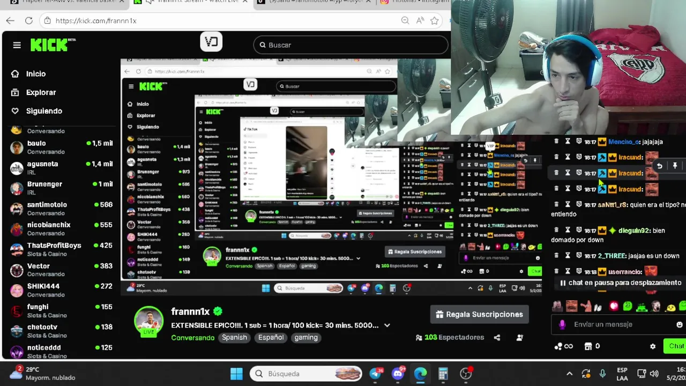686x386 pixels.
Task: Share the frannn1x stream
Action: (x=497, y=337)
